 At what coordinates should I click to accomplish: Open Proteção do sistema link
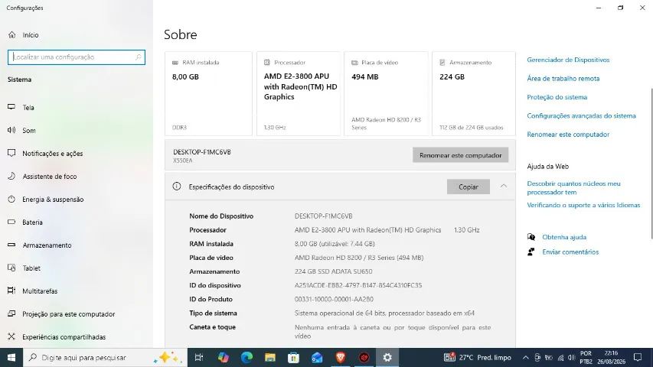click(557, 97)
